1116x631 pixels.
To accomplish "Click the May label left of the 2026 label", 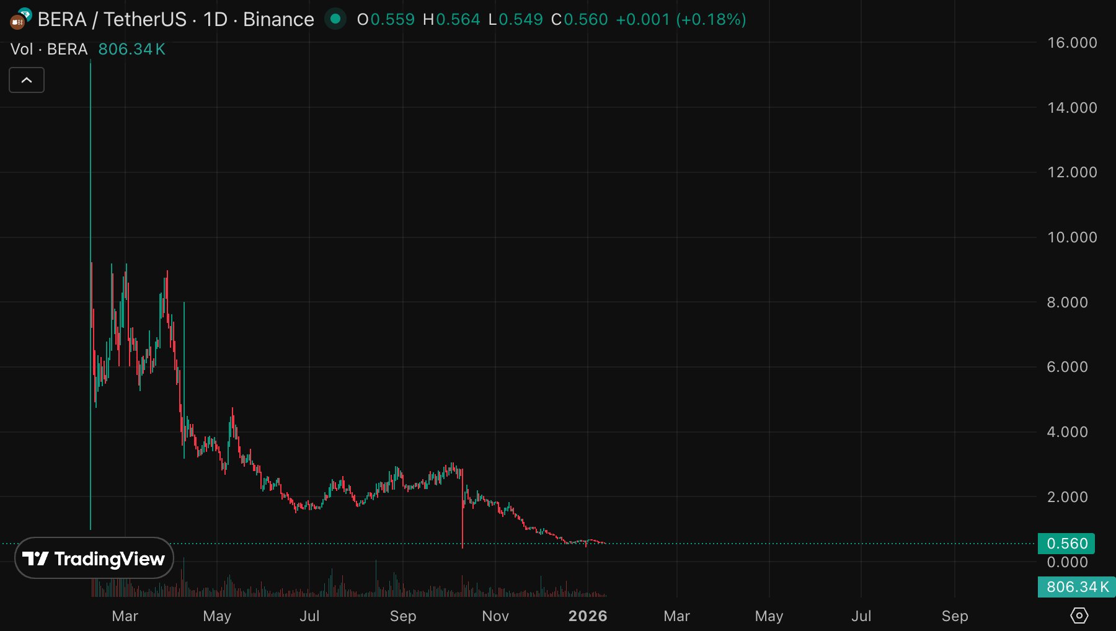I will click(217, 616).
